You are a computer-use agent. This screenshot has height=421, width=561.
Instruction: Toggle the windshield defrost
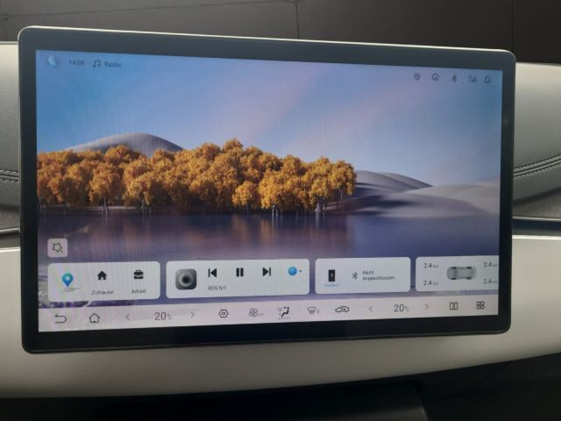(x=312, y=310)
